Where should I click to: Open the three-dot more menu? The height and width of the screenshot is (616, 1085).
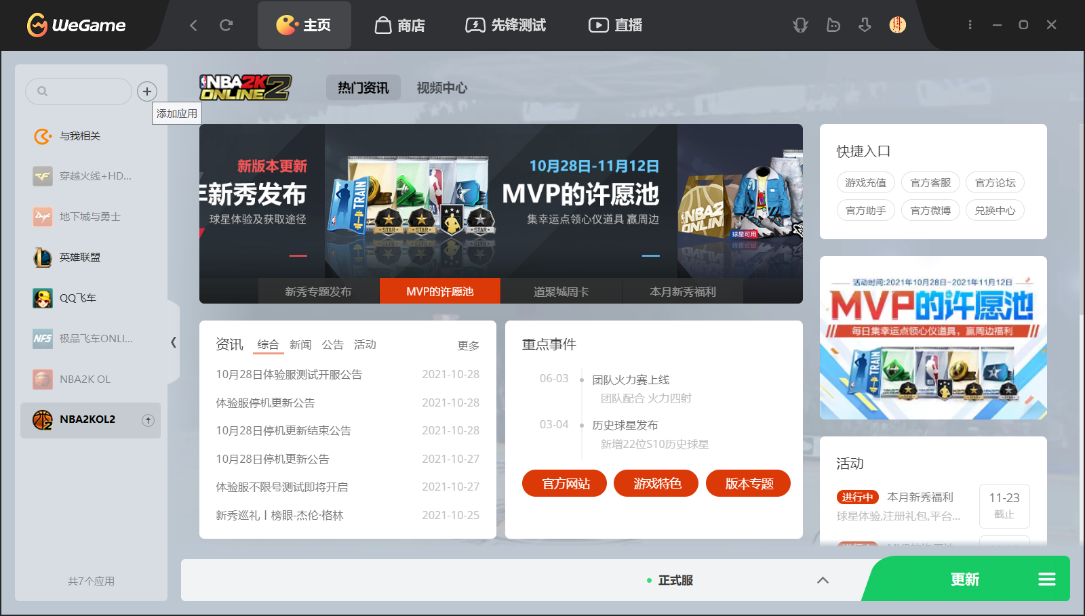click(970, 25)
